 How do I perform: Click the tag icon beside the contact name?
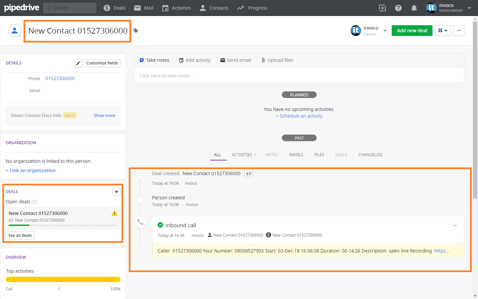pyautogui.click(x=135, y=30)
